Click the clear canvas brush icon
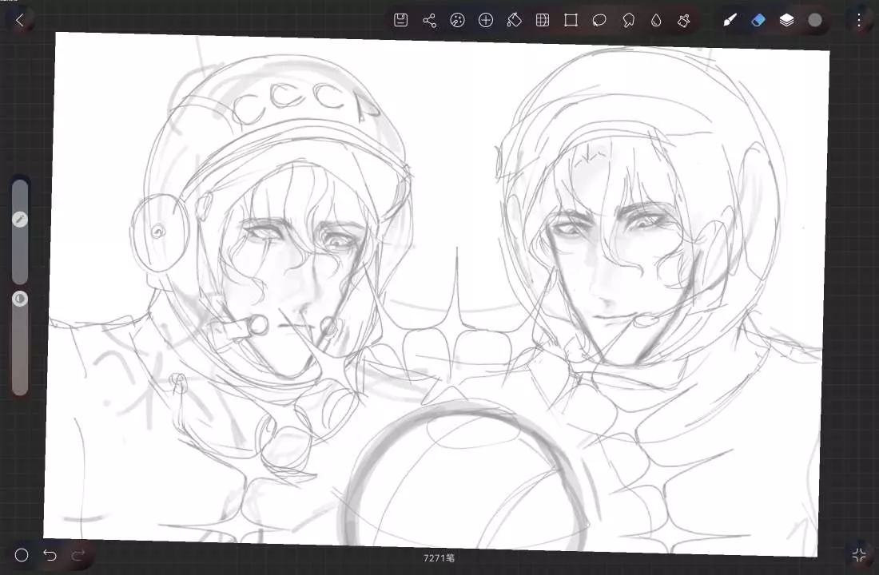This screenshot has width=879, height=575. click(x=683, y=21)
